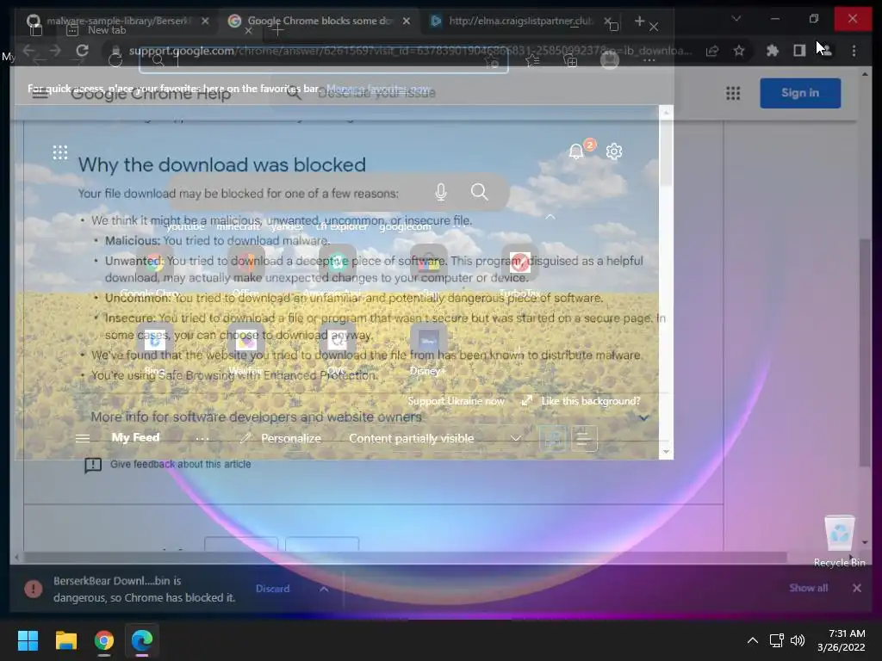Expand download item options chevron
Screen dimensions: 882x661
[x=324, y=589]
